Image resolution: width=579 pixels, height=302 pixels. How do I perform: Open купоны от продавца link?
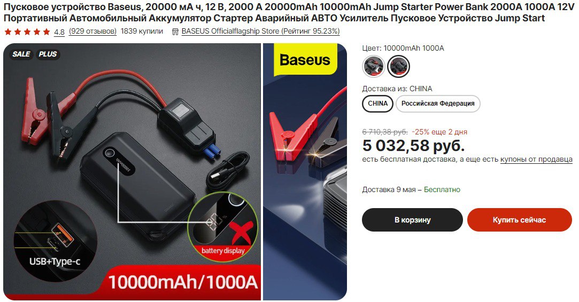(536, 160)
